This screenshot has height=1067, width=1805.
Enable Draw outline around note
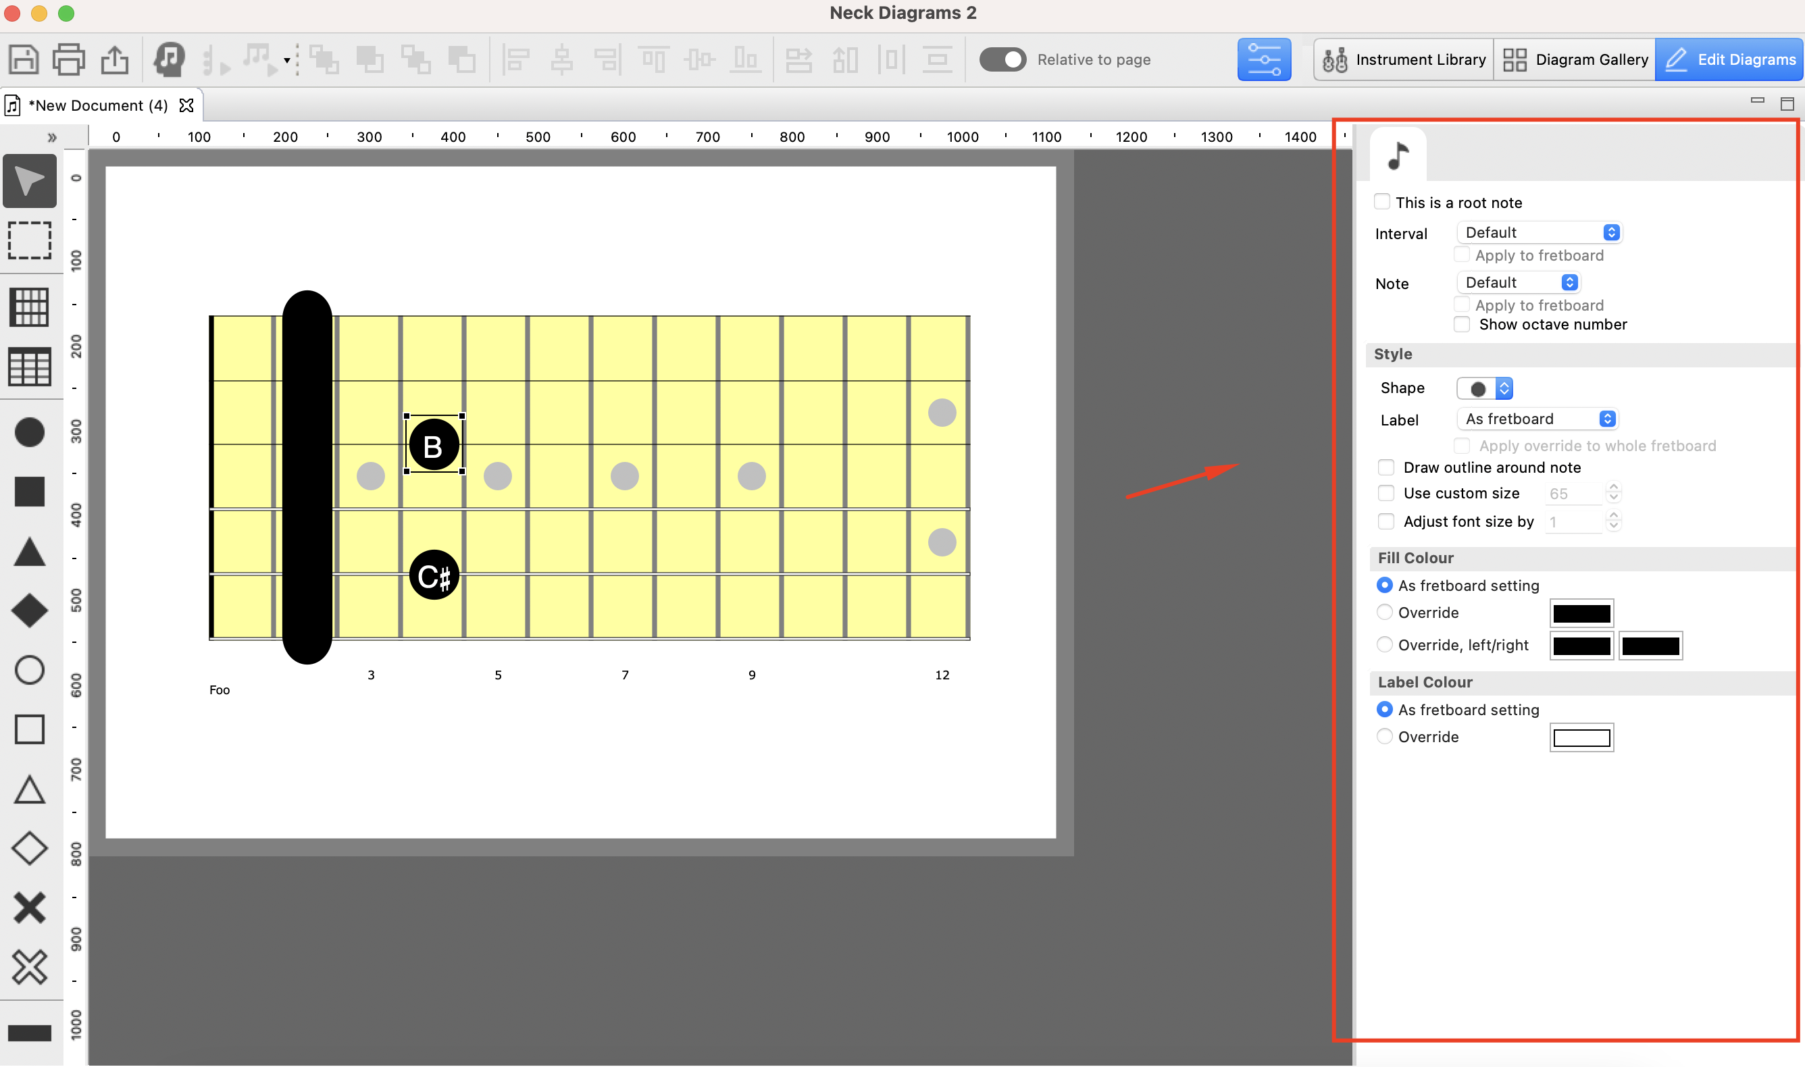coord(1385,467)
